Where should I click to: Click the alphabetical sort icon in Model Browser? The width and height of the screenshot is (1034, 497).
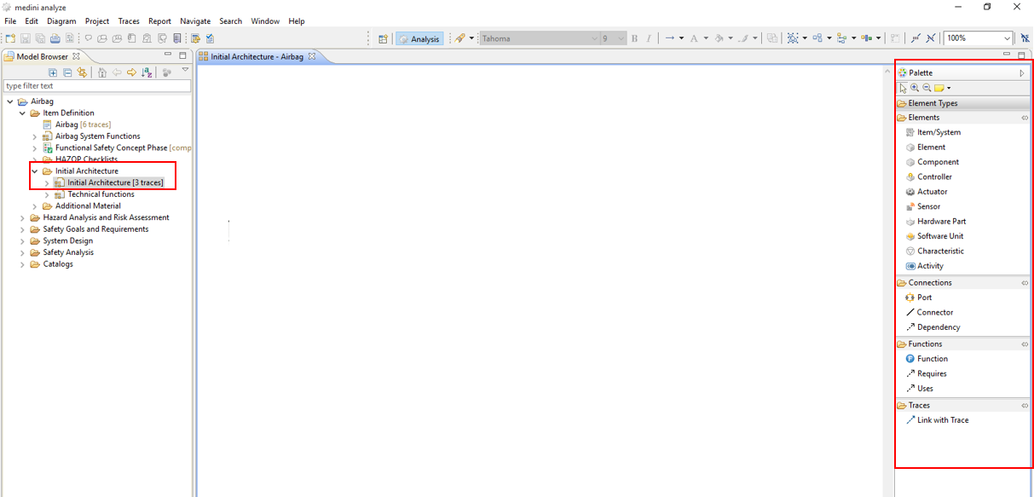click(147, 73)
